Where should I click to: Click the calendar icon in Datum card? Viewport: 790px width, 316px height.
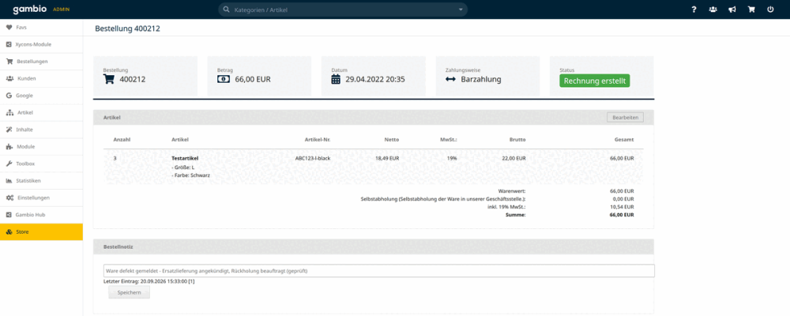click(x=336, y=79)
